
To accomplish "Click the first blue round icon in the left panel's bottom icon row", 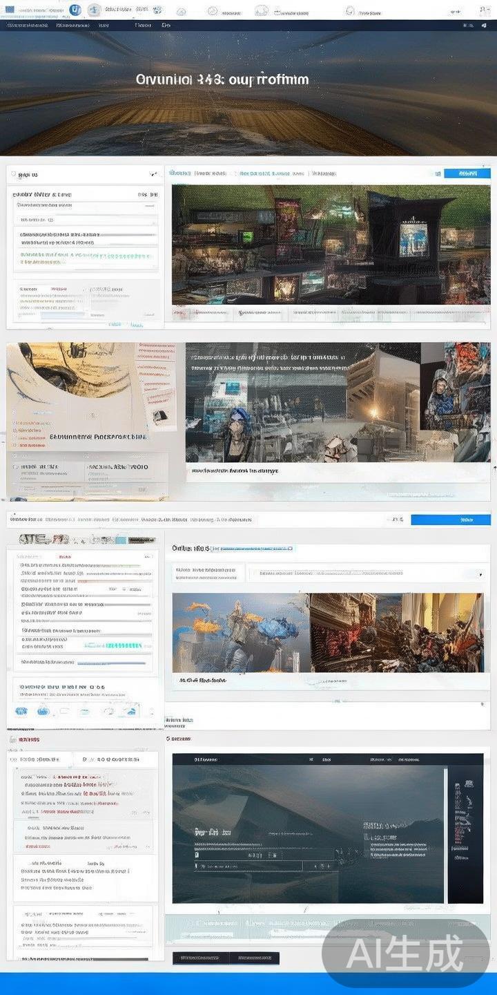I will tap(21, 711).
